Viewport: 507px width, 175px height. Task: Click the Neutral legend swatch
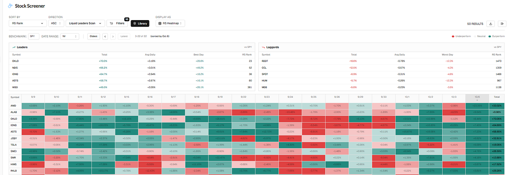[x=476, y=36]
